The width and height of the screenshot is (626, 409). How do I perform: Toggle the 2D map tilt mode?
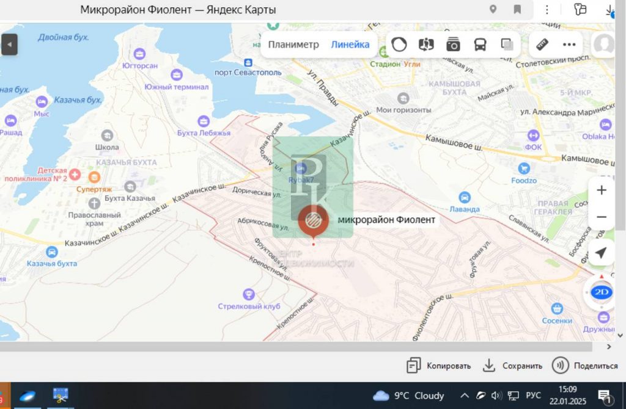602,292
